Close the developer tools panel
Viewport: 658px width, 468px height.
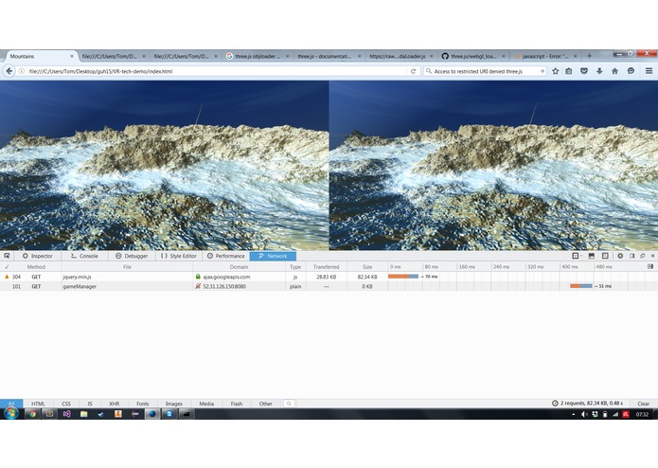[652, 256]
